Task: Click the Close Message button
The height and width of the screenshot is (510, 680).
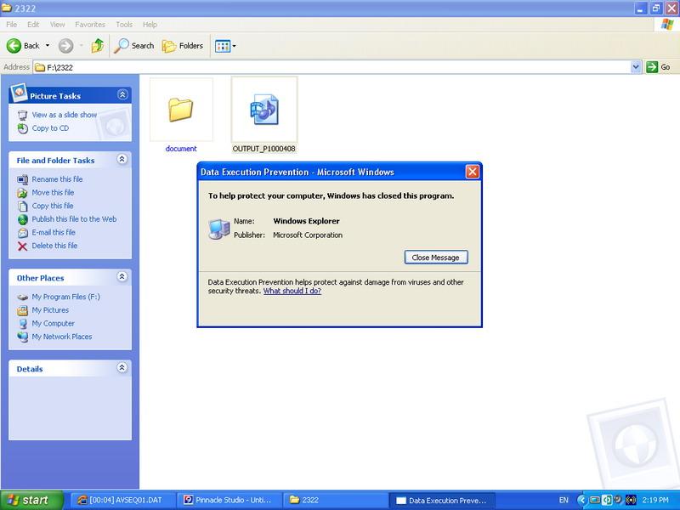Action: [x=435, y=258]
